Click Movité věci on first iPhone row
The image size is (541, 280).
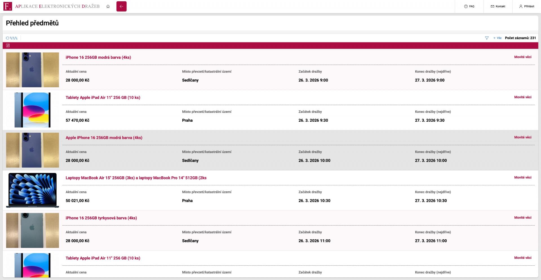[x=523, y=57]
